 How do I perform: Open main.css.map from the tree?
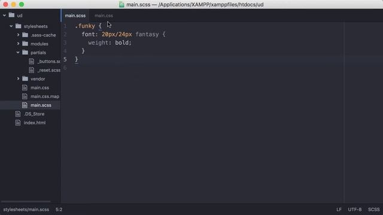[x=45, y=97]
